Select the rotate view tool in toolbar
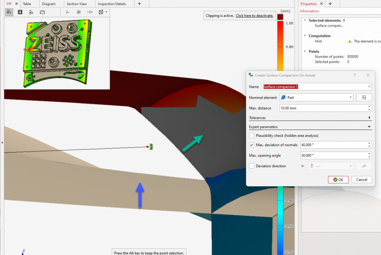Screen dimensions: 381x255 9,12
